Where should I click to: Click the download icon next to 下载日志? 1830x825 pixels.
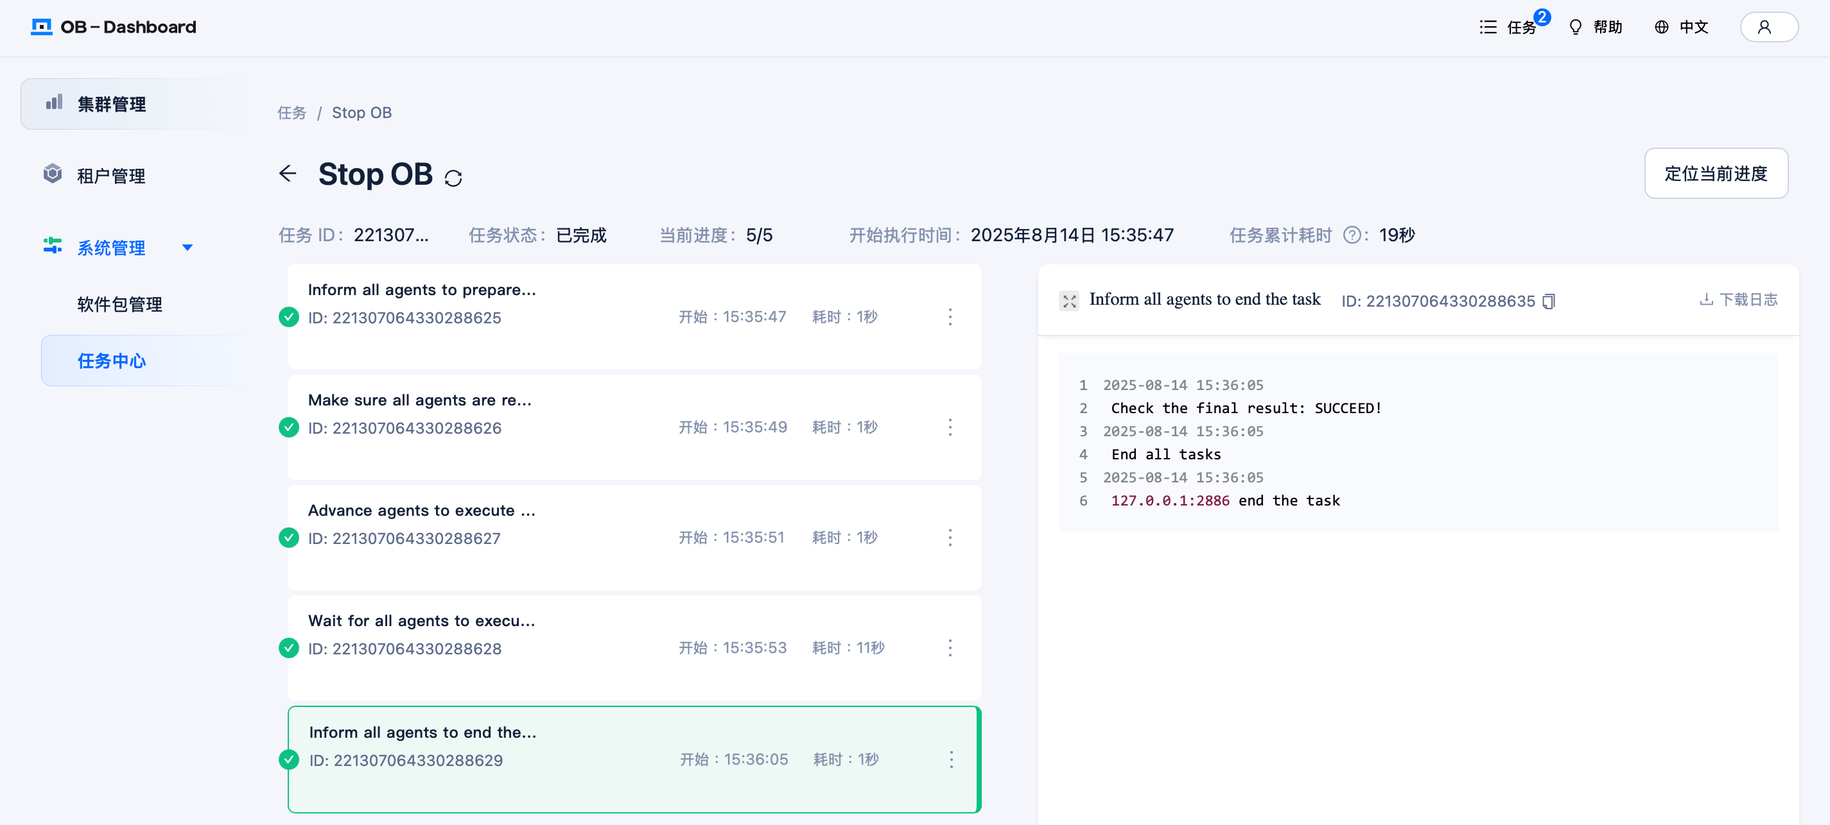pyautogui.click(x=1705, y=299)
